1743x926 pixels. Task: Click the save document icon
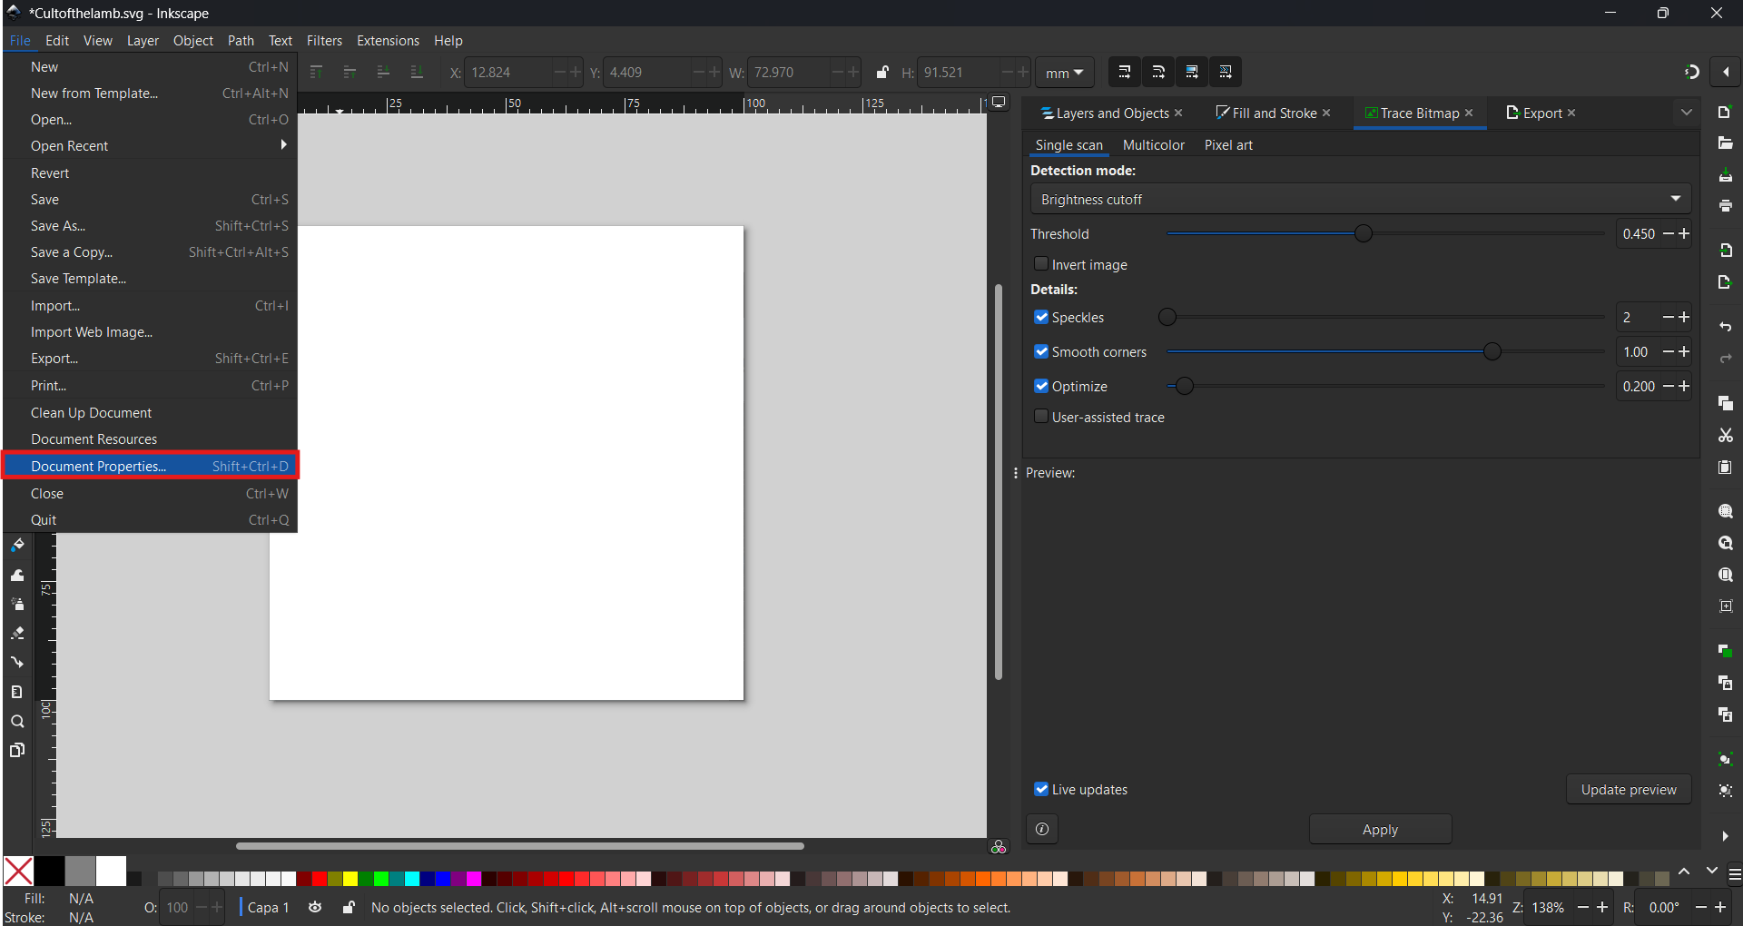[1725, 174]
